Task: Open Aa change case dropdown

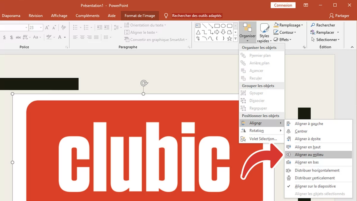Action: coord(37,37)
